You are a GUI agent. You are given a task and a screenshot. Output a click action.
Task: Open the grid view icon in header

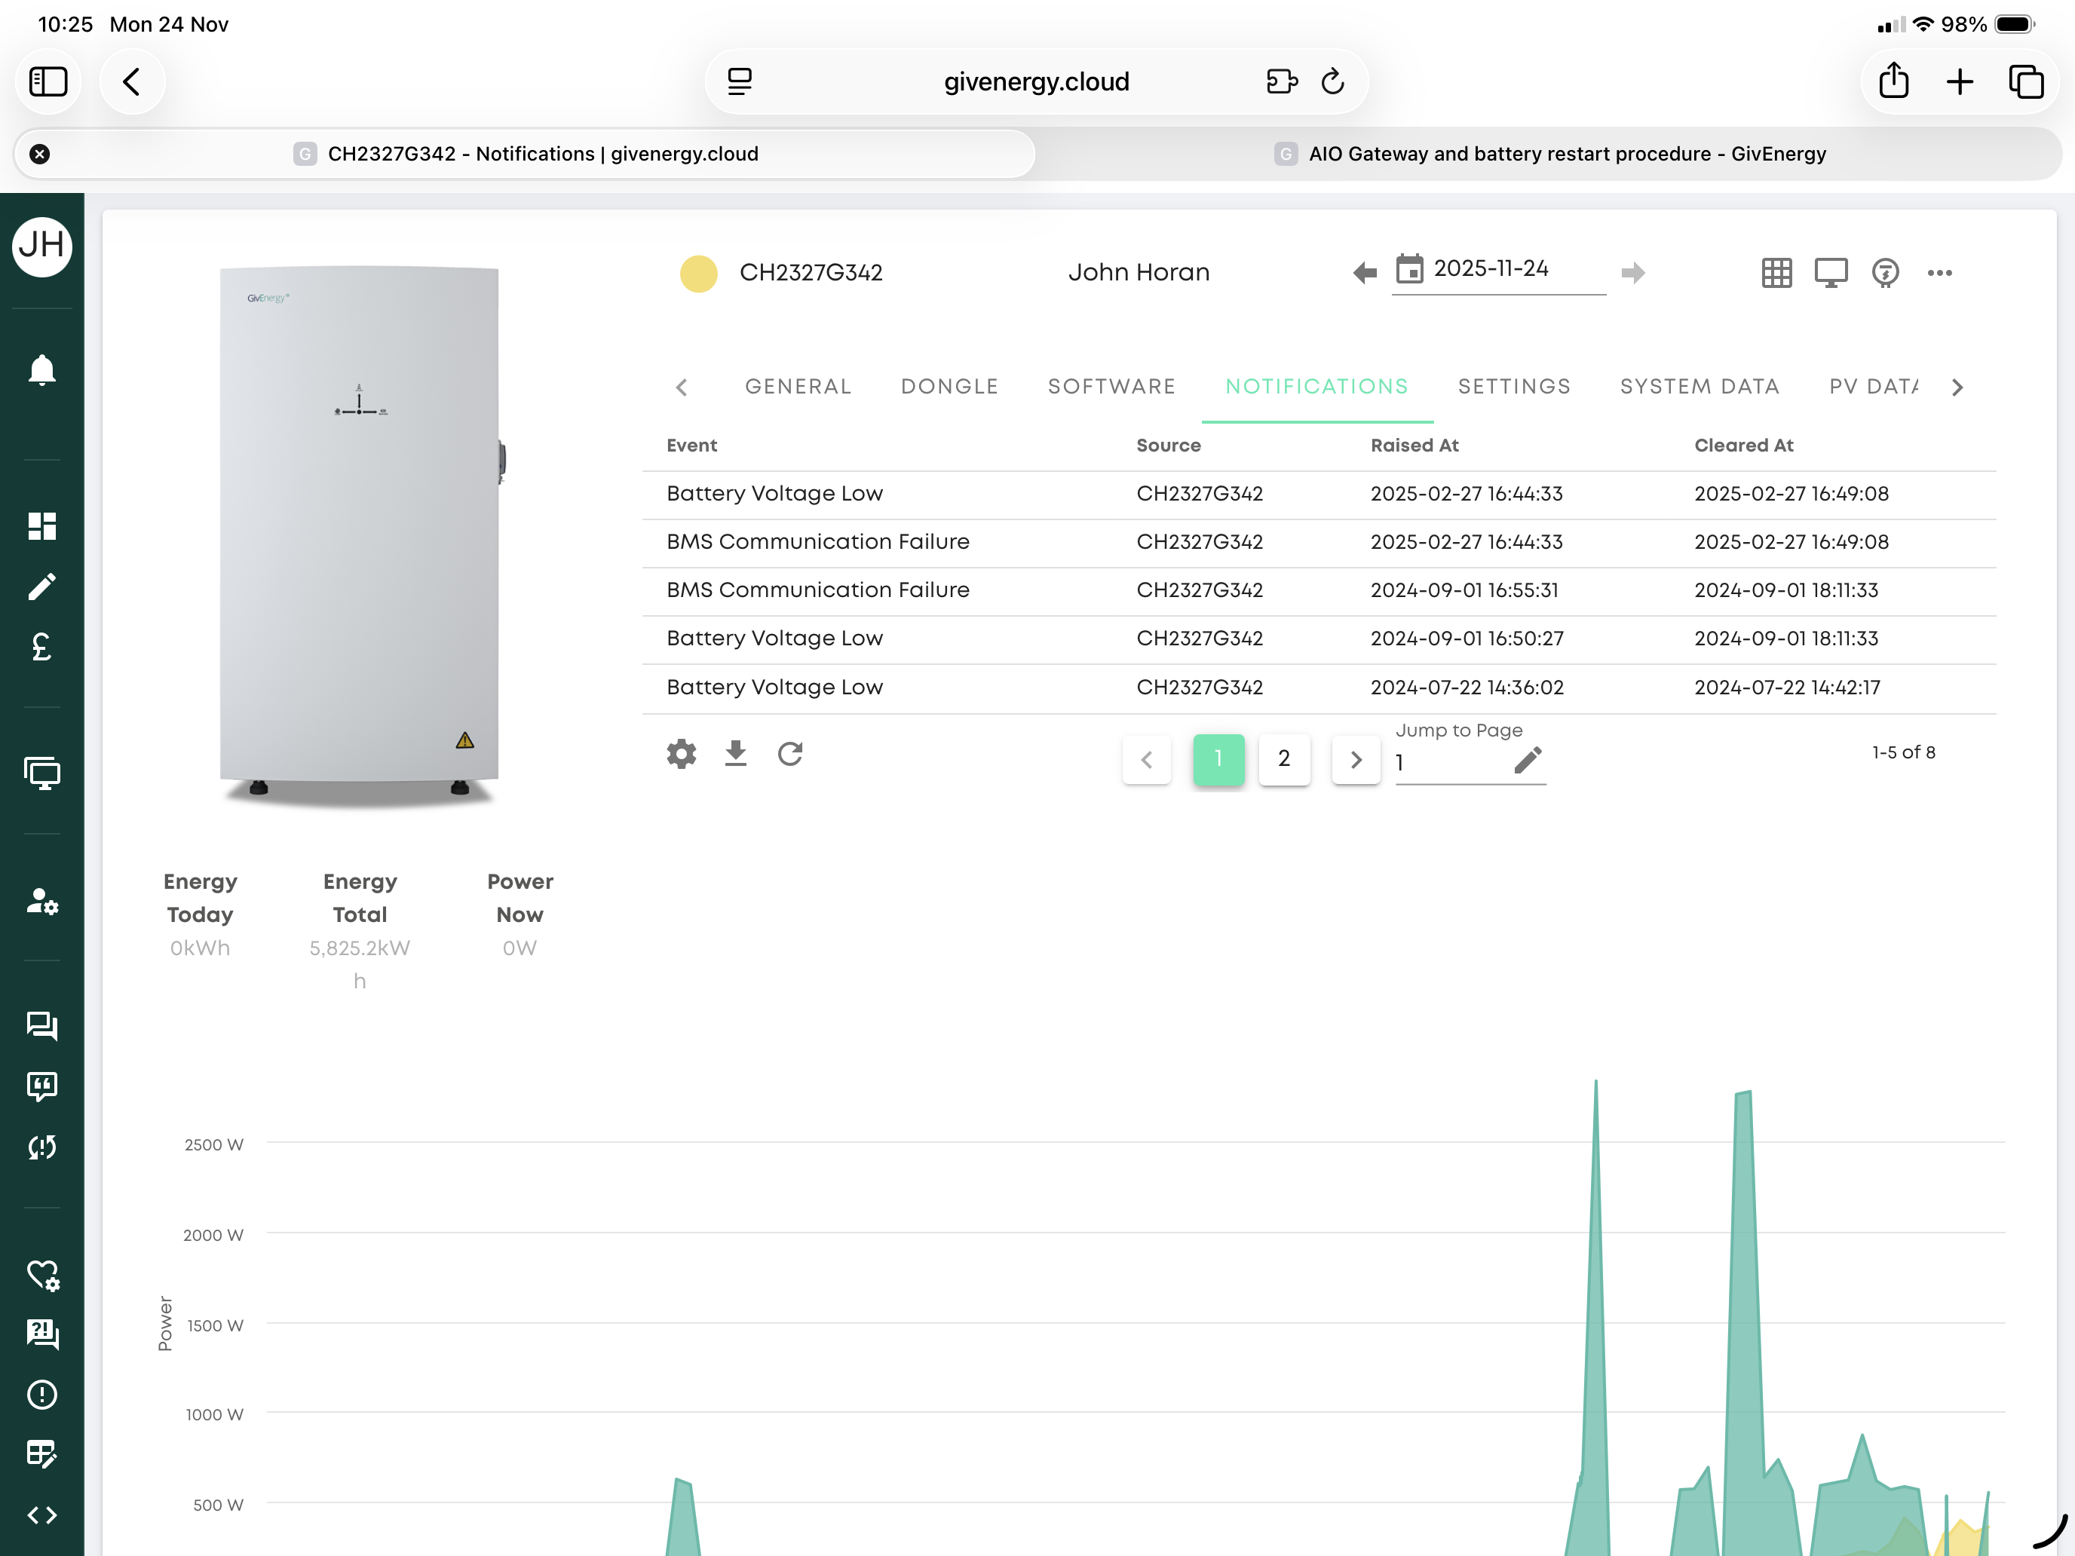coord(1776,273)
